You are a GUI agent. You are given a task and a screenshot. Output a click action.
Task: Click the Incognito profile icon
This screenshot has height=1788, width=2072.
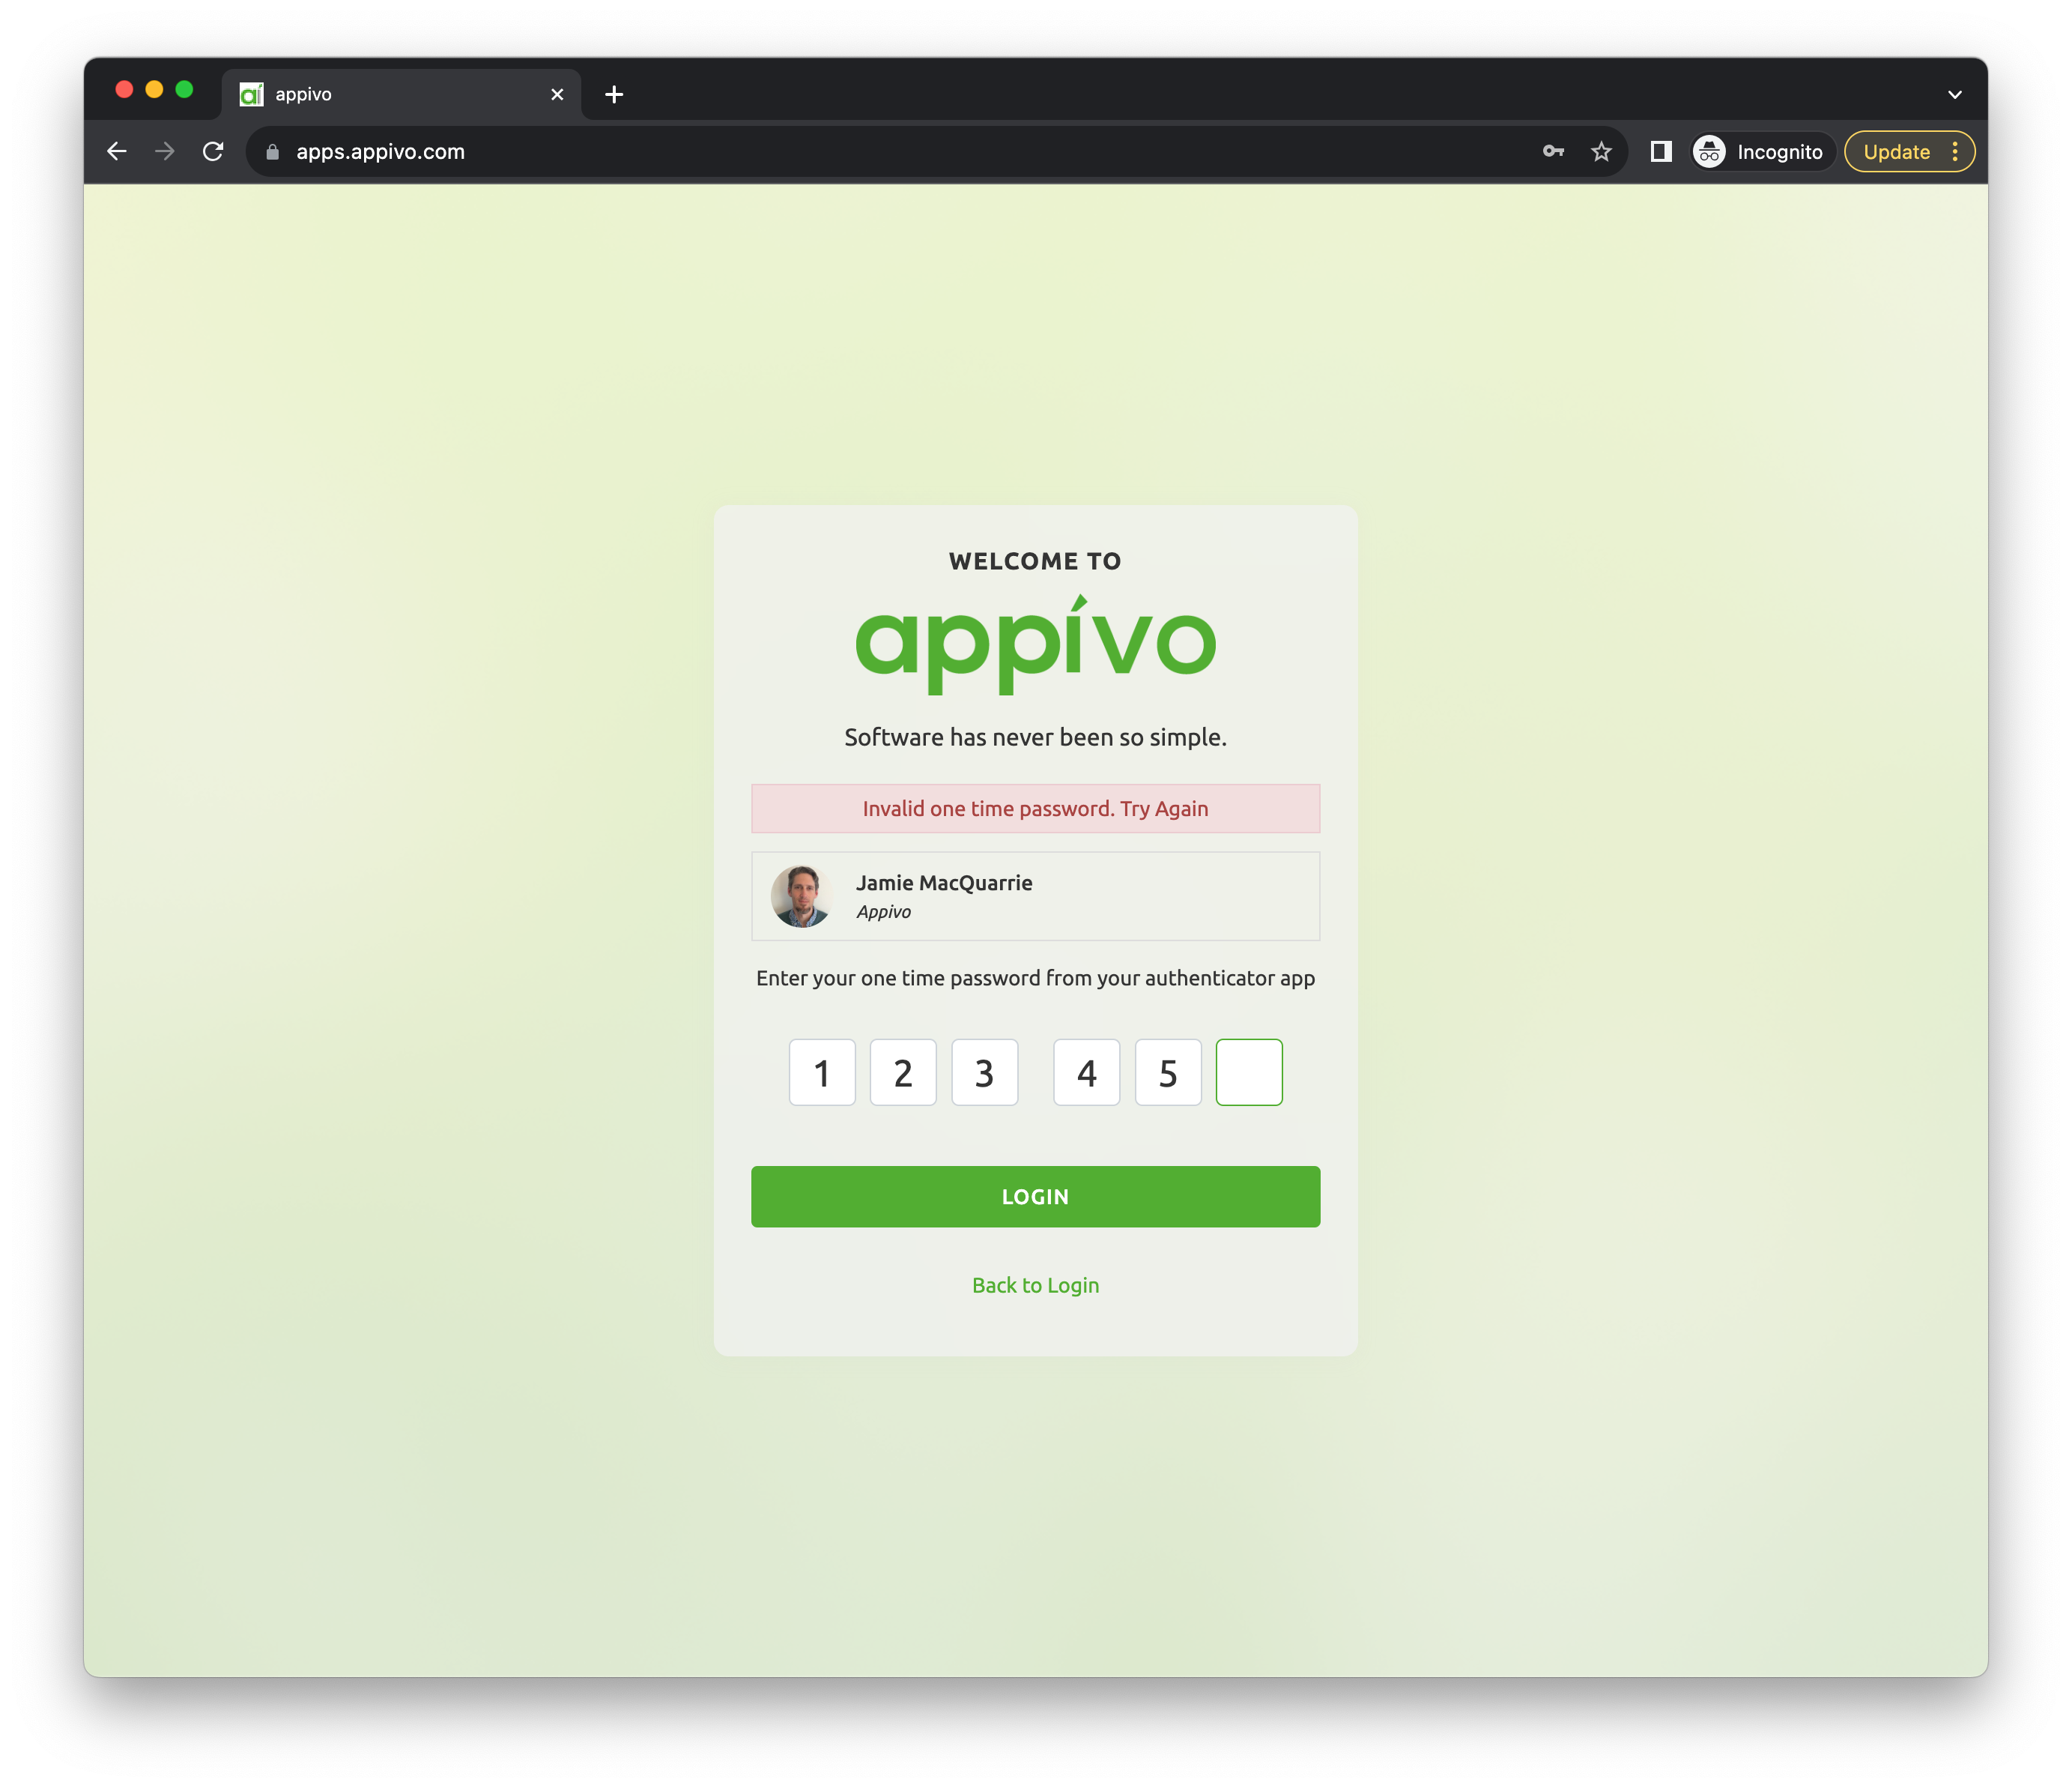tap(1709, 151)
